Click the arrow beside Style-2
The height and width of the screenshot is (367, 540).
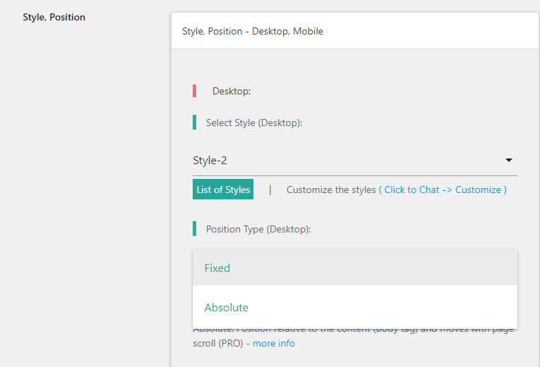509,161
